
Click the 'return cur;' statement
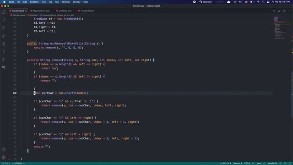(49, 68)
